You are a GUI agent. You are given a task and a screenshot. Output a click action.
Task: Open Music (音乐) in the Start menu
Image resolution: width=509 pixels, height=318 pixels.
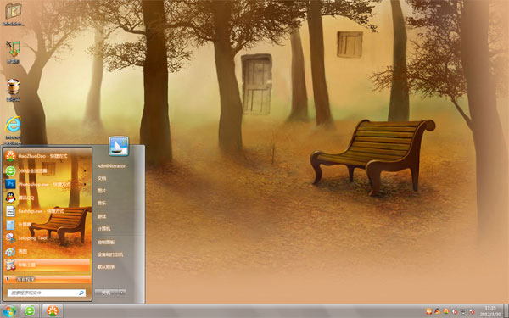pyautogui.click(x=102, y=204)
